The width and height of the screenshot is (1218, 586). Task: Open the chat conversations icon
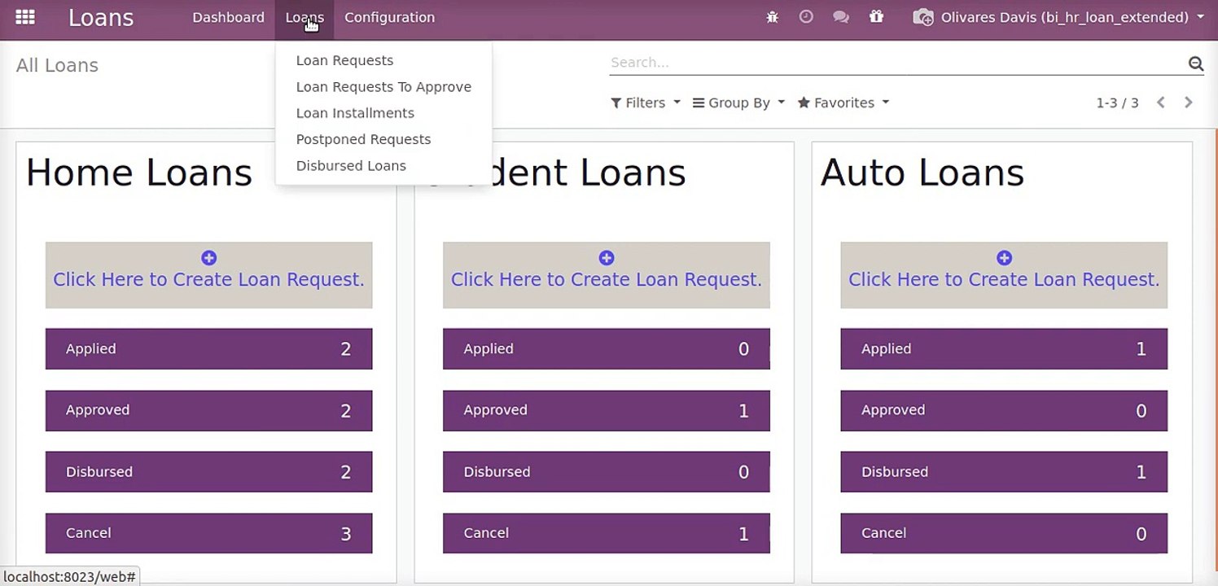(841, 17)
